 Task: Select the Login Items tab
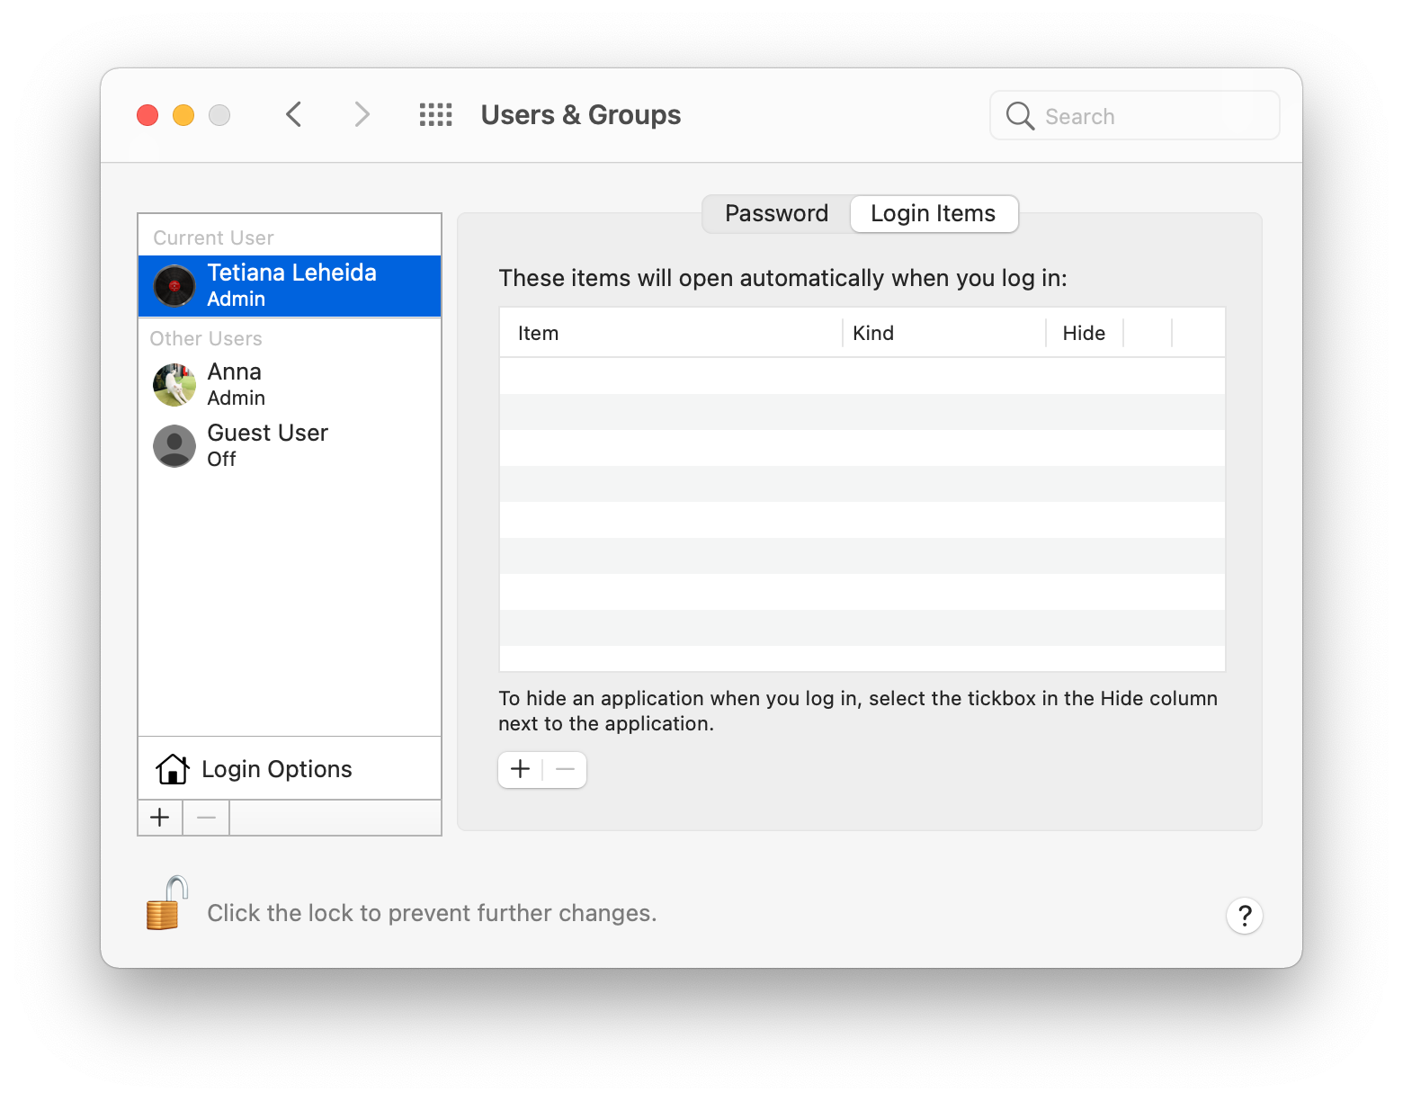[933, 213]
